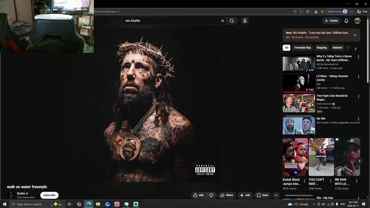Open Outlook mail from taskbar
The height and width of the screenshot is (208, 370).
[x=108, y=204]
